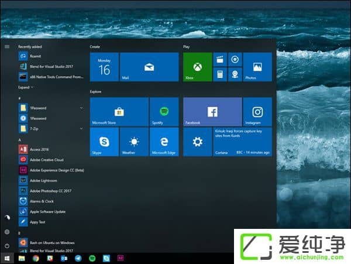
Task: Open the Camera small tile
Action: pyautogui.click(x=235, y=74)
